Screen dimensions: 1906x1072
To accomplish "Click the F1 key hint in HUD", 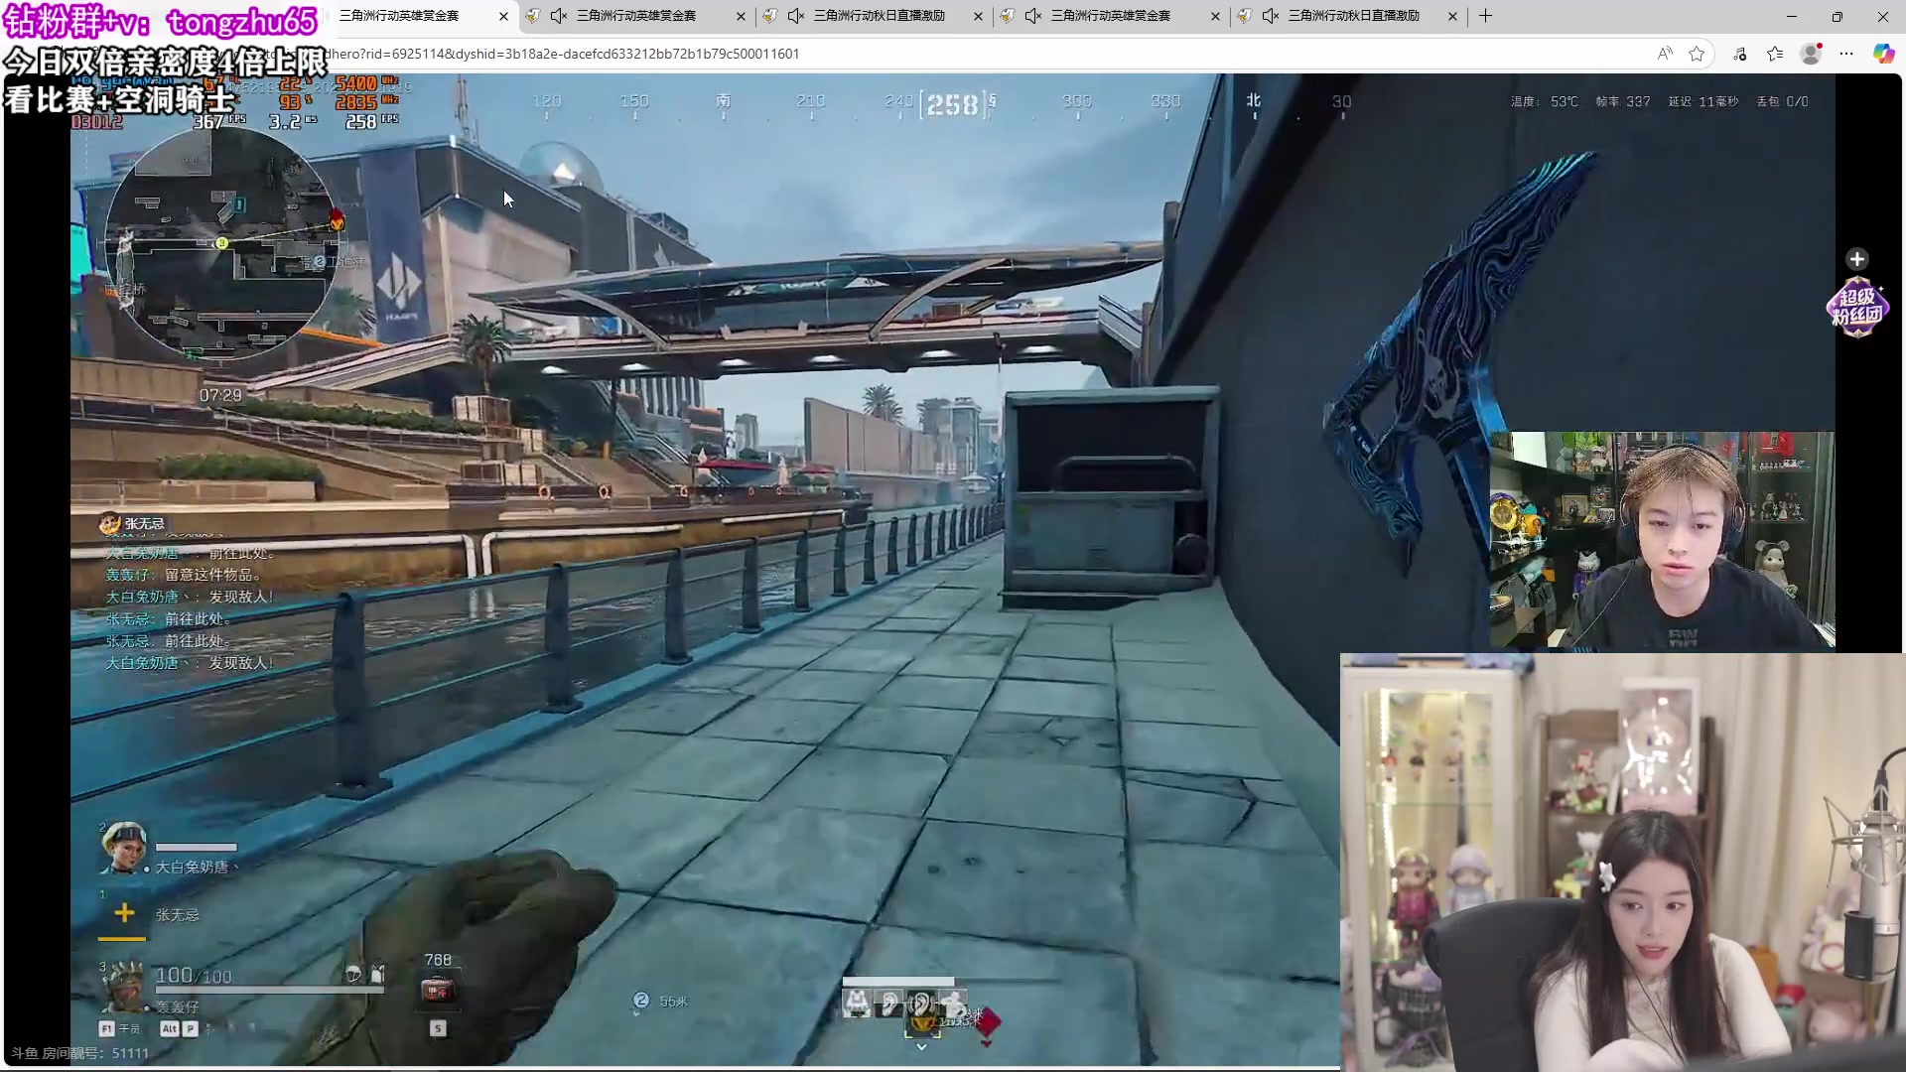I will pyautogui.click(x=107, y=1028).
